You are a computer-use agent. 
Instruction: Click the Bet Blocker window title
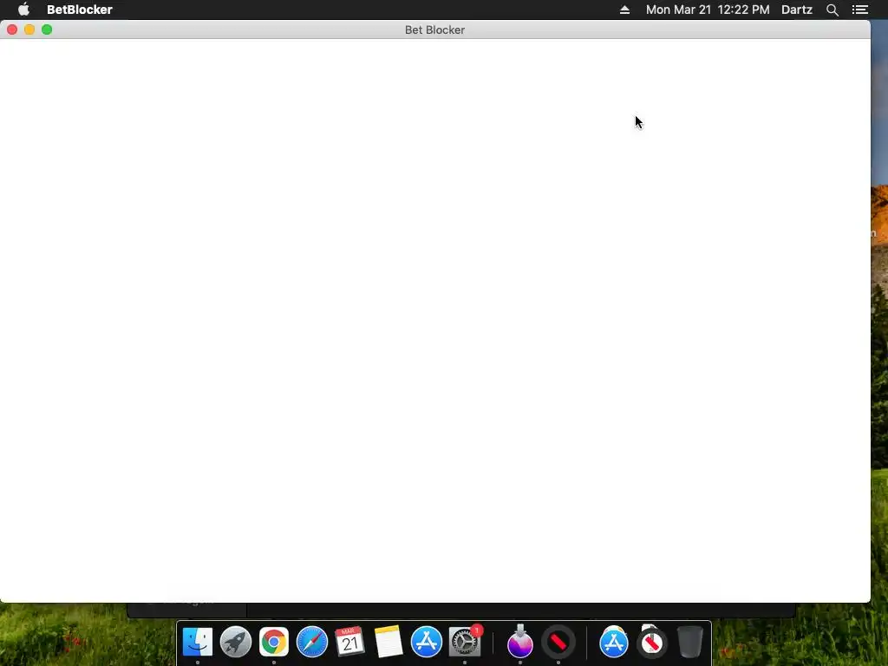tap(434, 30)
